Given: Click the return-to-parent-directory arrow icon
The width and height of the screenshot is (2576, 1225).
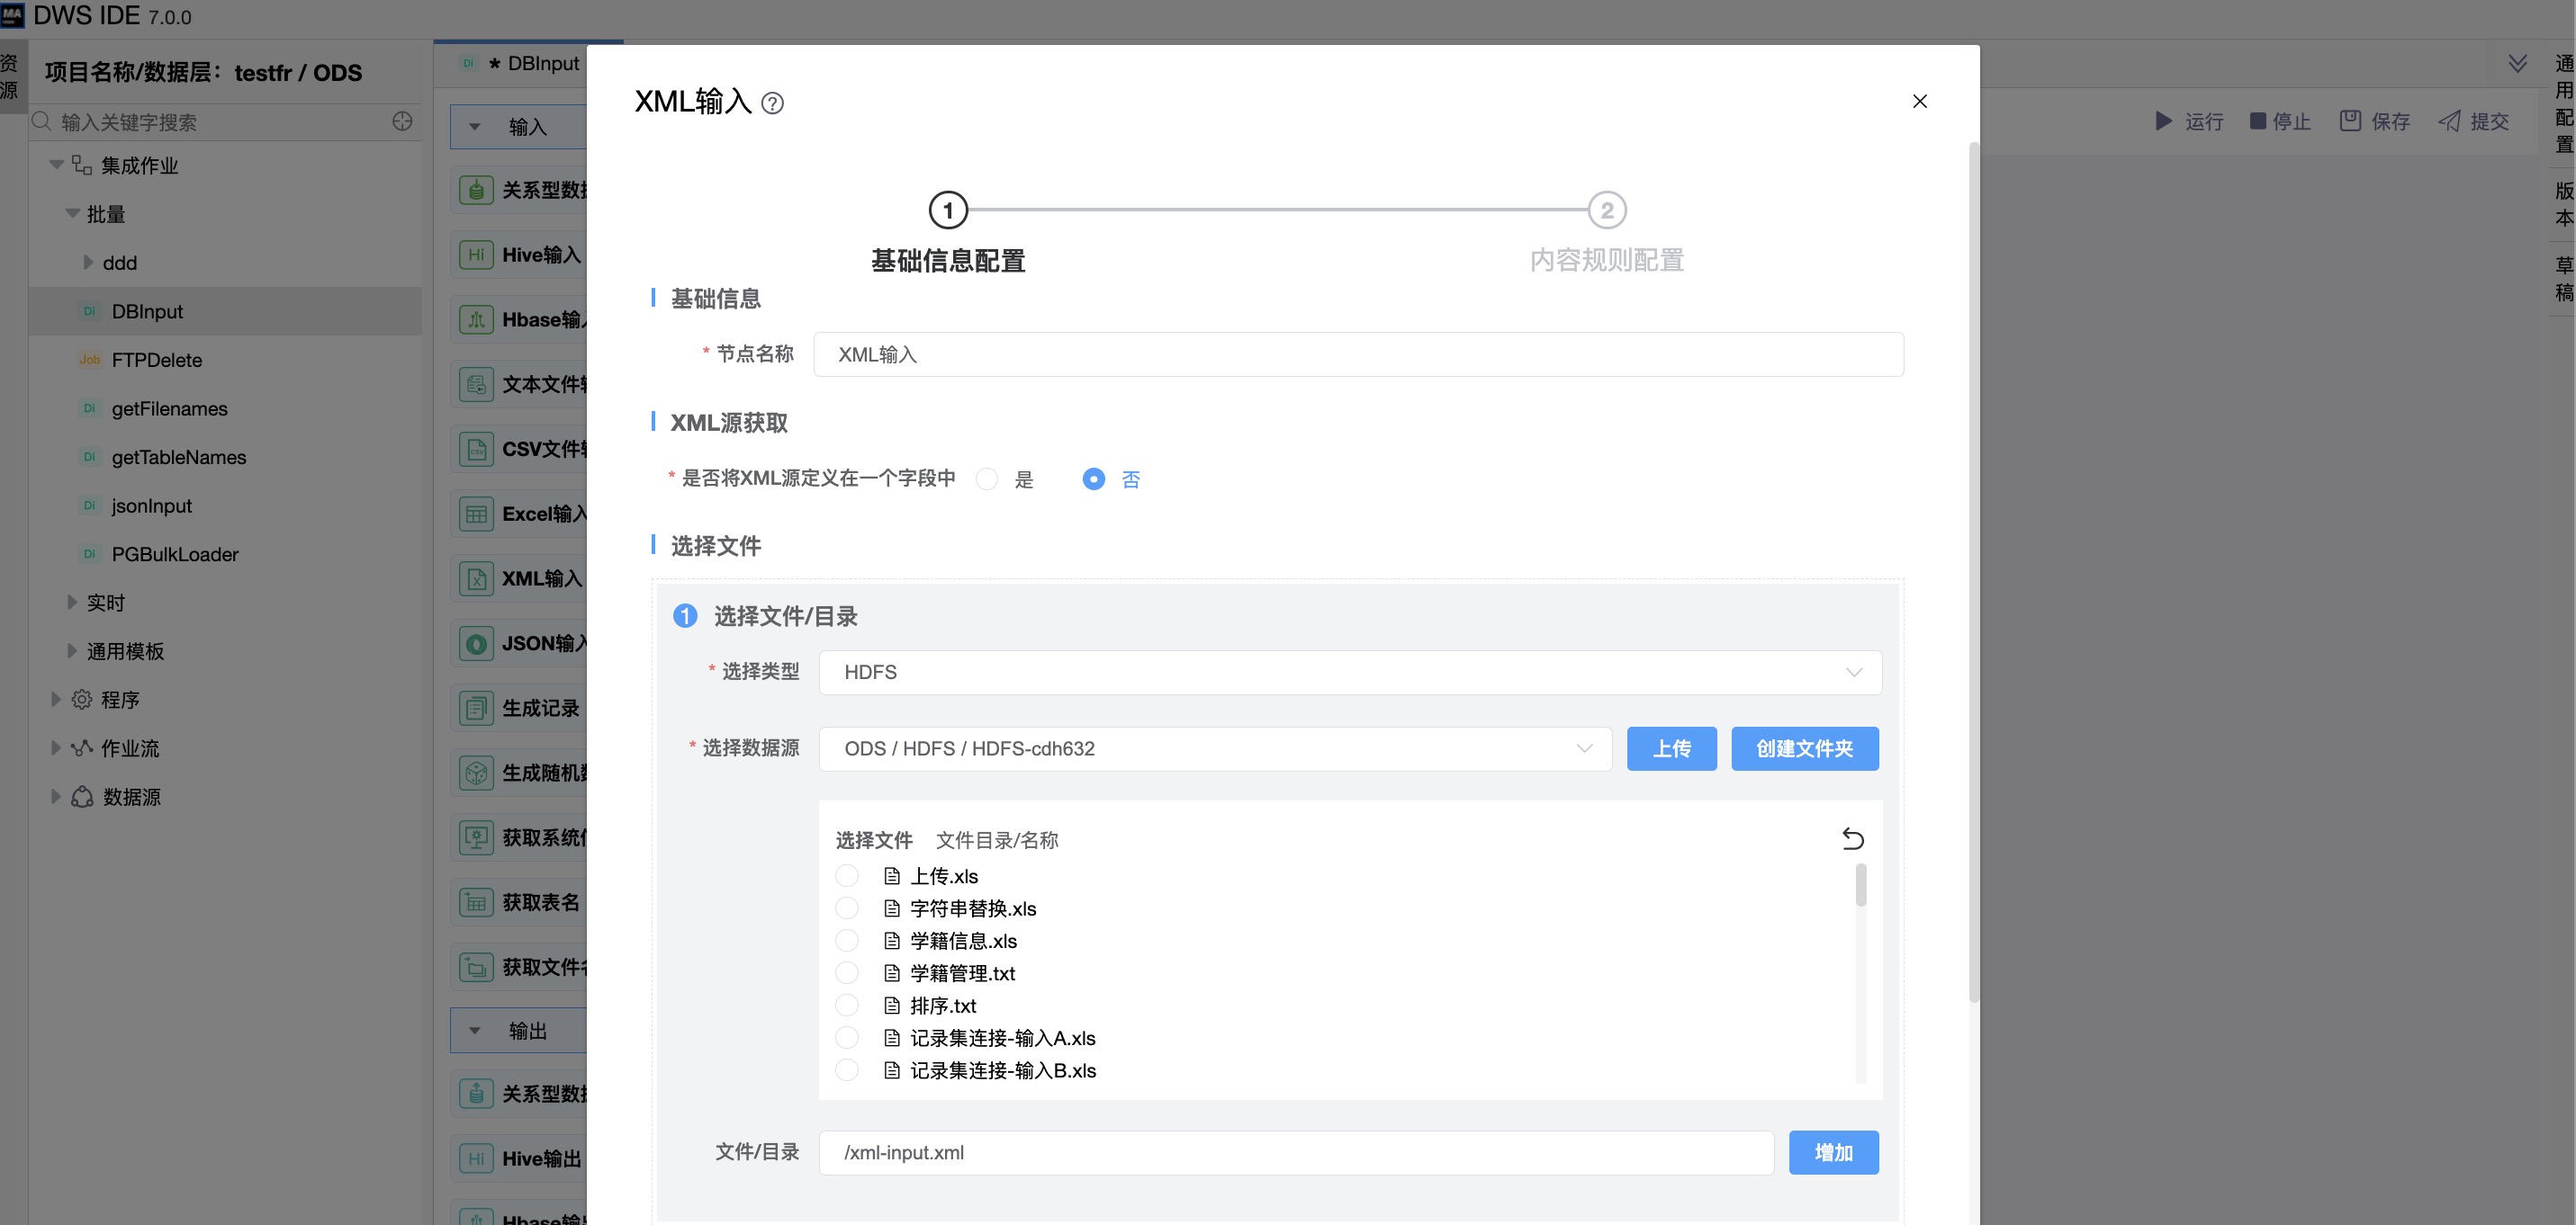Looking at the screenshot, I should point(1852,838).
